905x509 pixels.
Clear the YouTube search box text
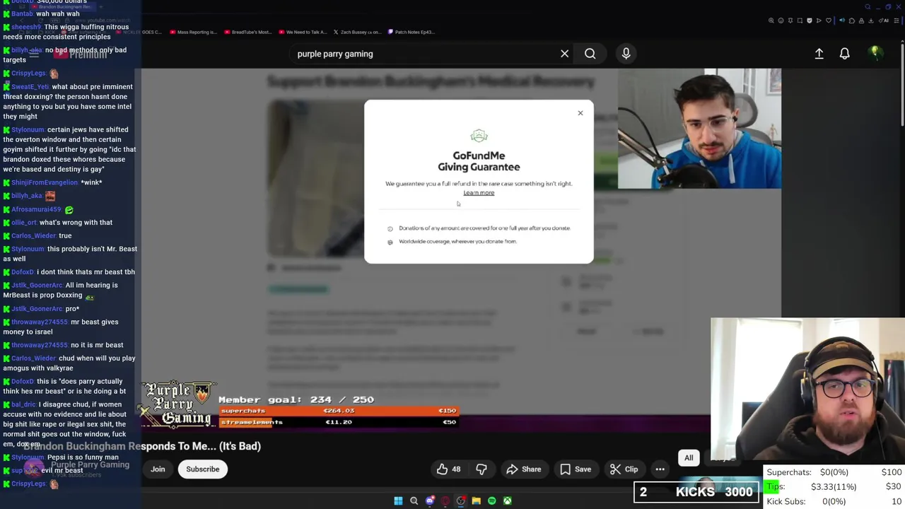coord(564,54)
